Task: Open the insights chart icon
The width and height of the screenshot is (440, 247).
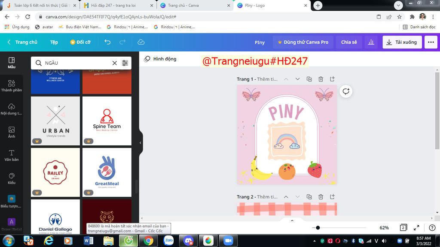Action: click(371, 42)
